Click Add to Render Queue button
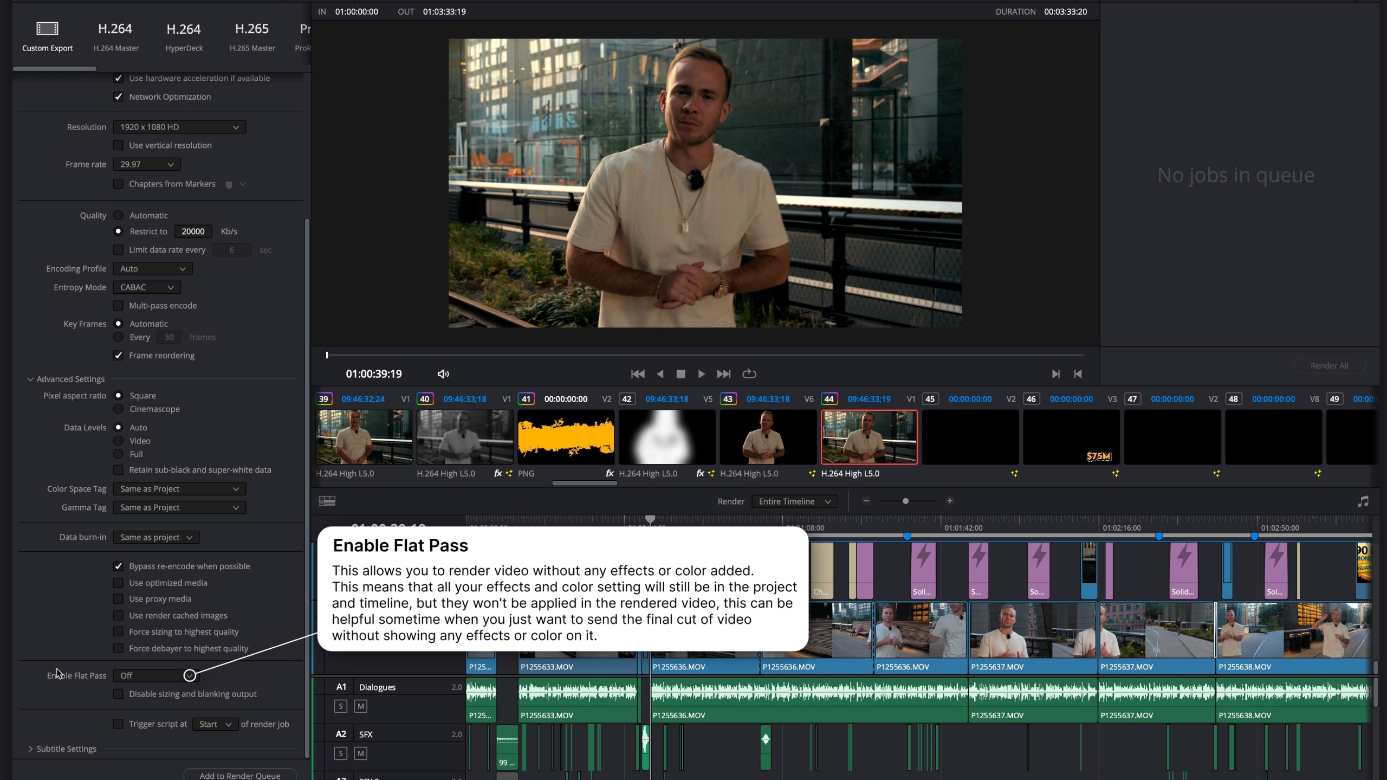The image size is (1387, 780). pos(239,775)
